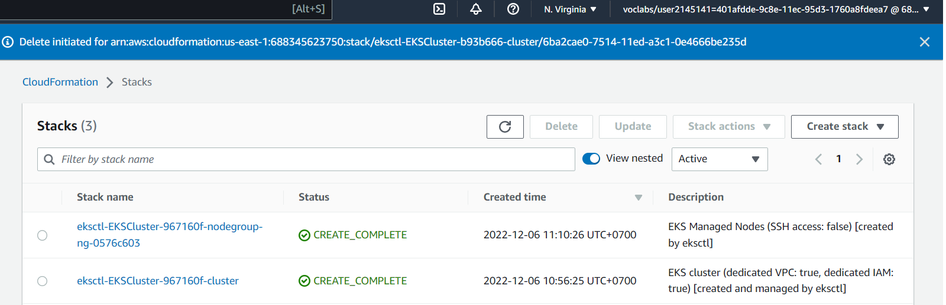Select page 1 in pagination
This screenshot has width=946, height=305.
[838, 159]
